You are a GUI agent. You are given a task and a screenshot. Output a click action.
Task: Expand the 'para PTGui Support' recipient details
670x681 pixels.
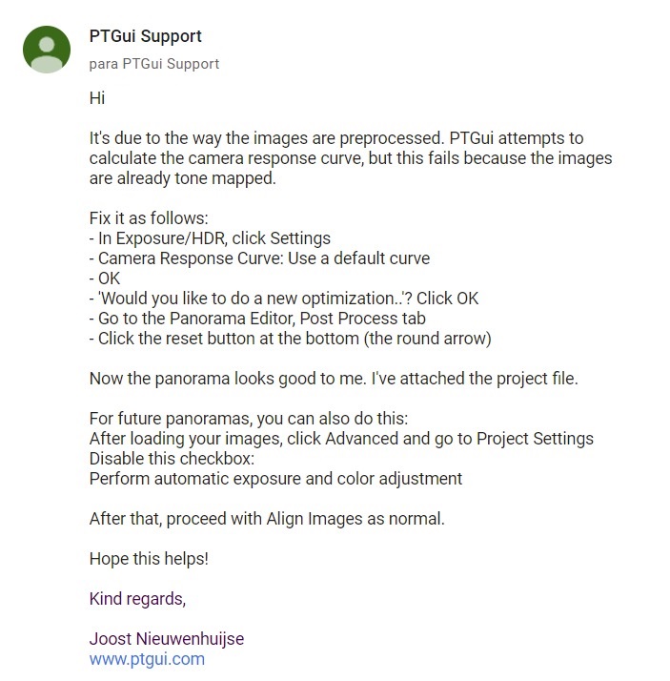point(154,64)
